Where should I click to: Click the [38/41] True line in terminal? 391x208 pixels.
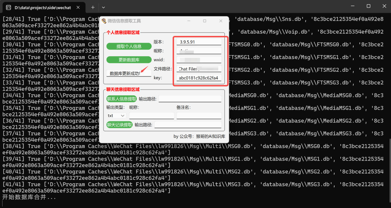coord(193,149)
